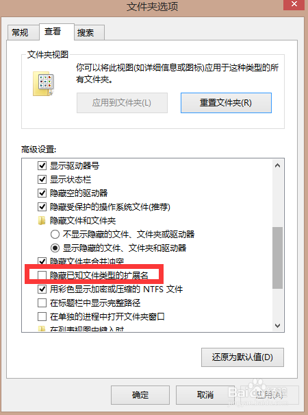Click the folder view icon with grid
308x415 pixels.
[x=44, y=84]
